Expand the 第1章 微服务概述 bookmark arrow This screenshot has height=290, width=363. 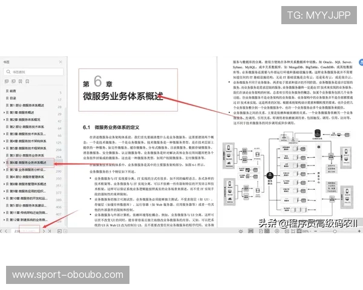click(4, 112)
